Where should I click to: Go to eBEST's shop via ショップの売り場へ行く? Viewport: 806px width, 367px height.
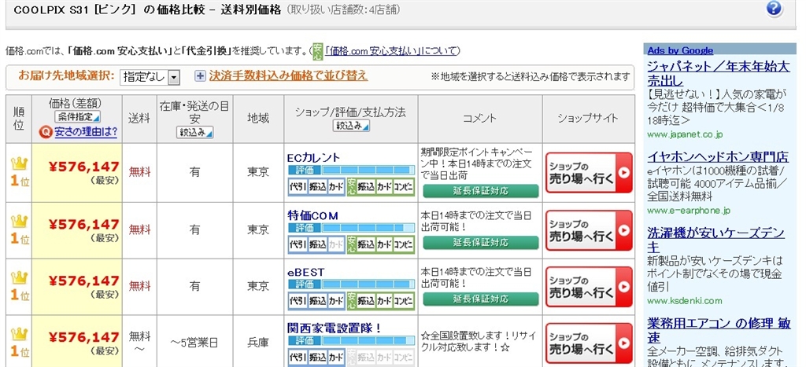tap(589, 287)
